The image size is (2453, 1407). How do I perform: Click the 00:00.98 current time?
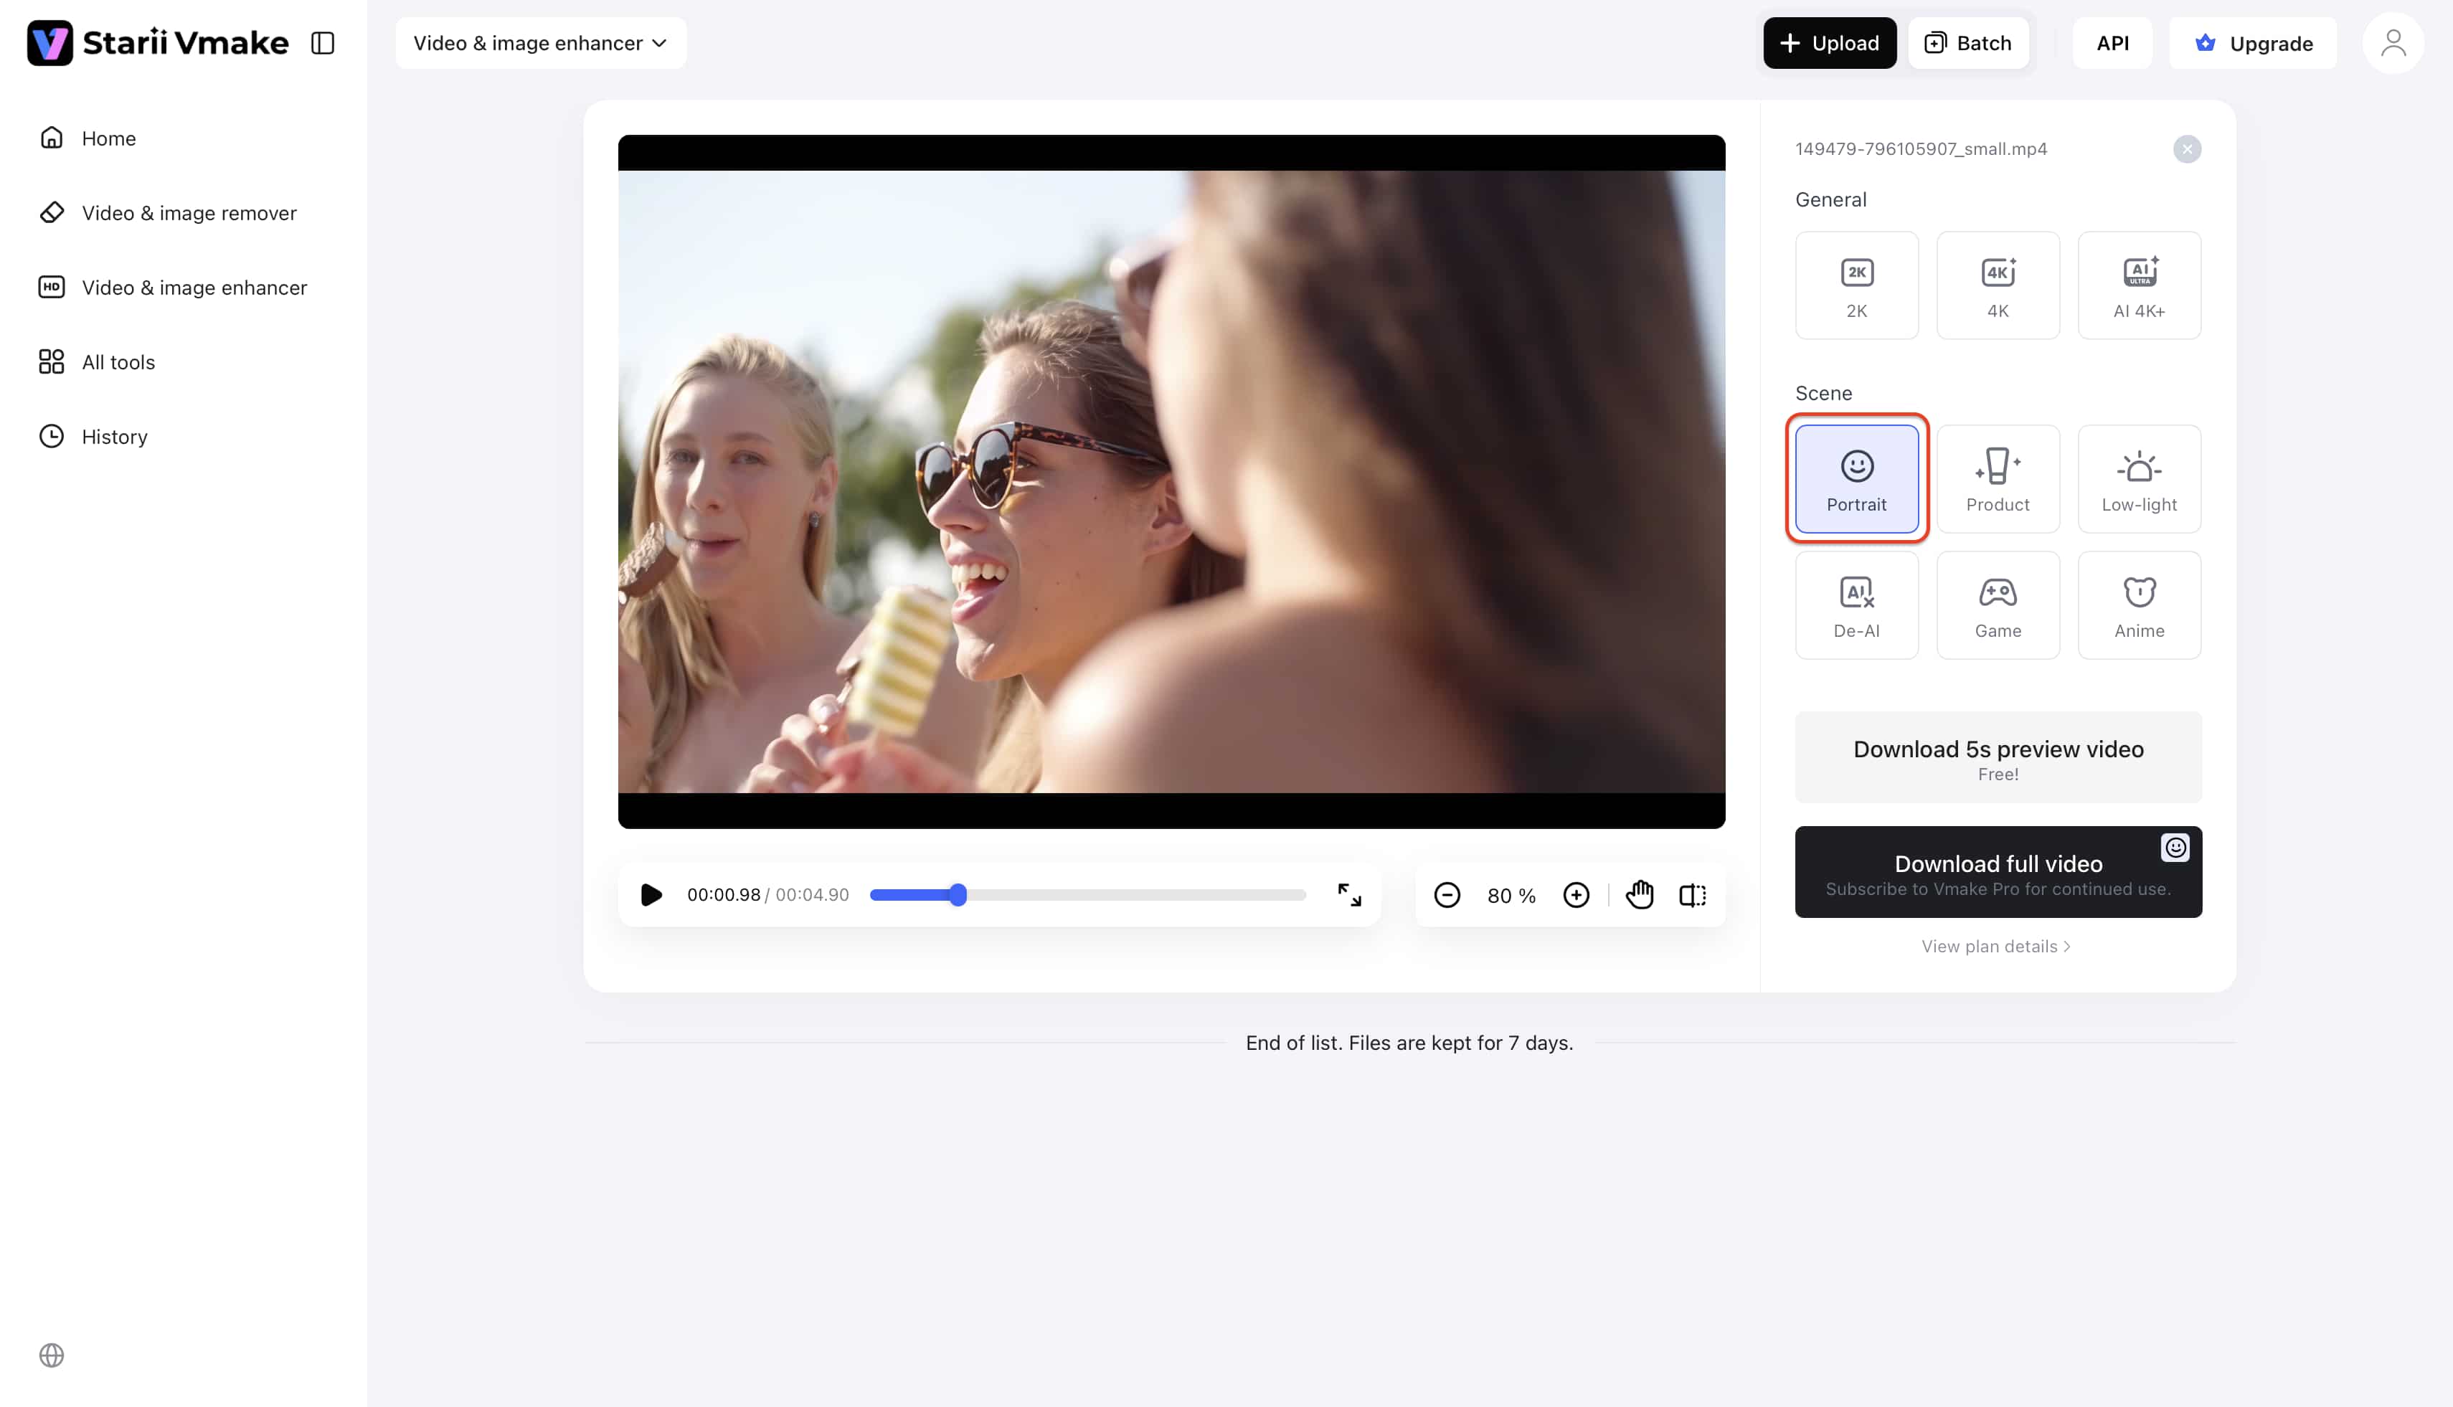pos(723,895)
